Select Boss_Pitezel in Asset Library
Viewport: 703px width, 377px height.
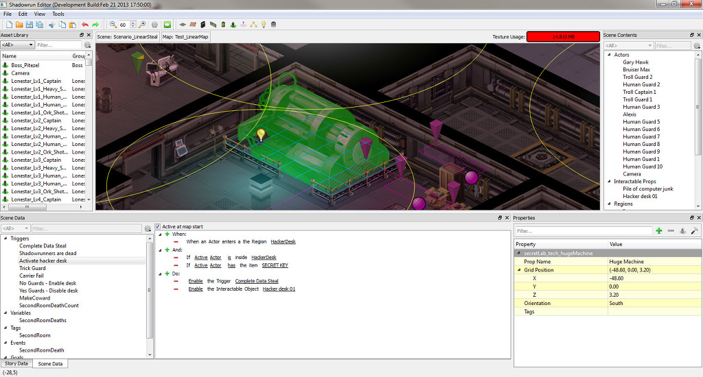(25, 65)
